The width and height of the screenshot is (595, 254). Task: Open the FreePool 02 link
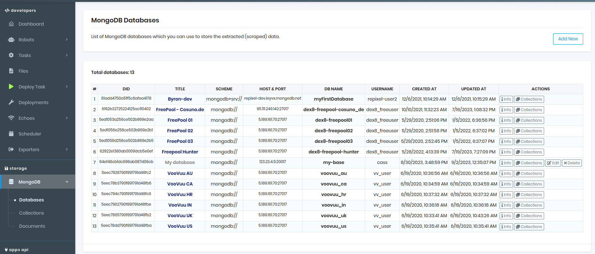click(180, 131)
